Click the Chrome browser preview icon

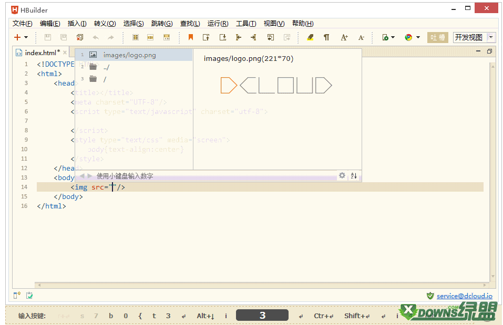[x=408, y=37]
